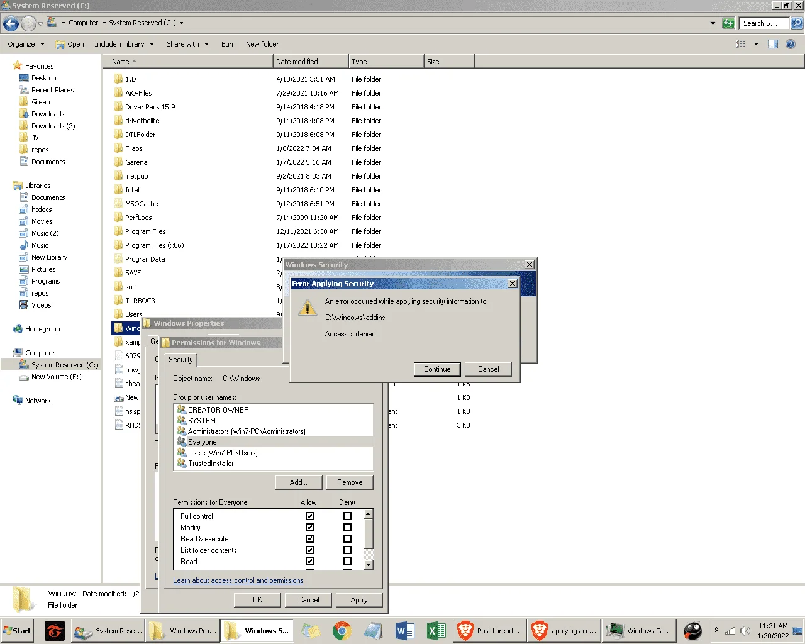Screen dimensions: 805x644
Task: Toggle Deny checkbox for List folder contents
Action: pos(347,550)
